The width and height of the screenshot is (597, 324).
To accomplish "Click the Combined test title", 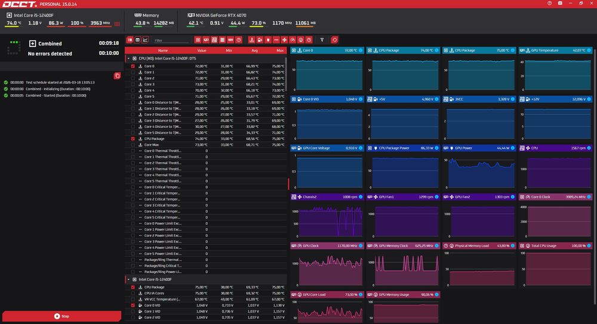I will click(x=50, y=43).
